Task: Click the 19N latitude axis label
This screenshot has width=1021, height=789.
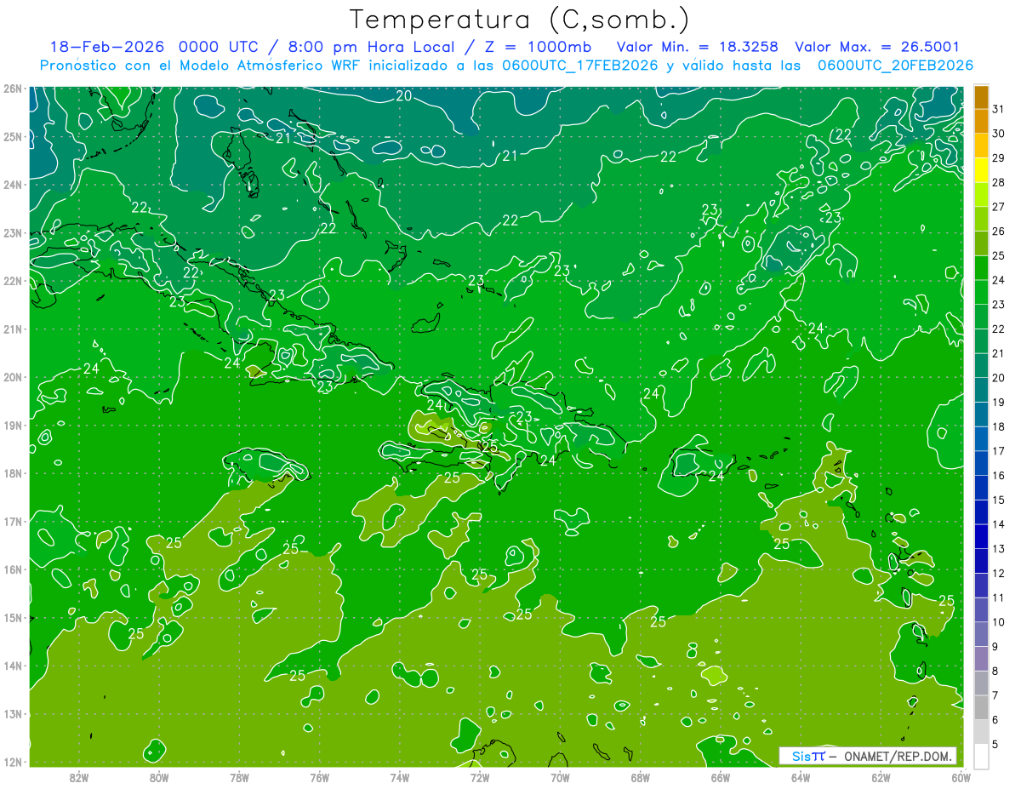Action: pyautogui.click(x=12, y=426)
